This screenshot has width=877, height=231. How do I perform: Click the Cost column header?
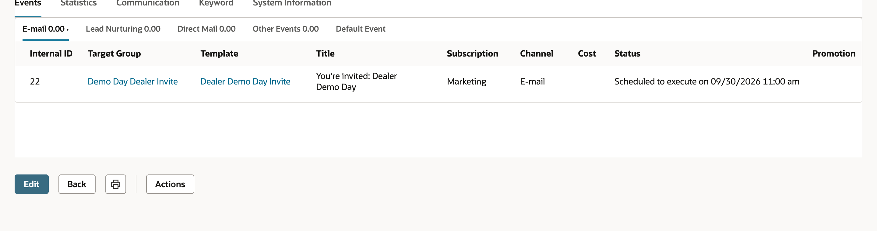coord(586,54)
